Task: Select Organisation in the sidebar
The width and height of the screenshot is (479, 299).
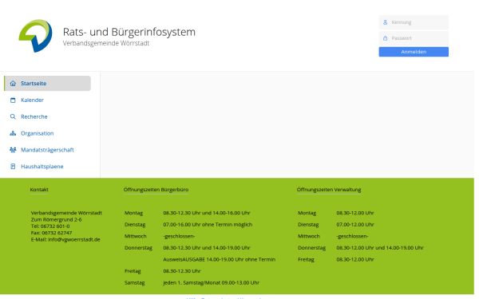Action: 47,133
